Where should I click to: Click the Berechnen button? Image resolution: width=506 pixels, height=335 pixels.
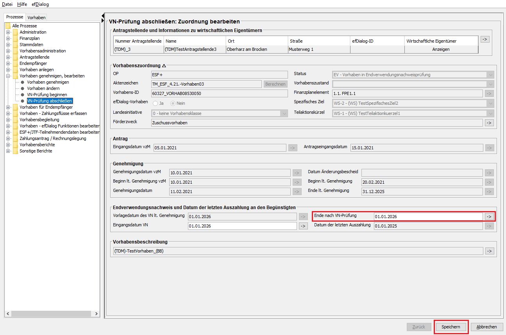pyautogui.click(x=275, y=84)
